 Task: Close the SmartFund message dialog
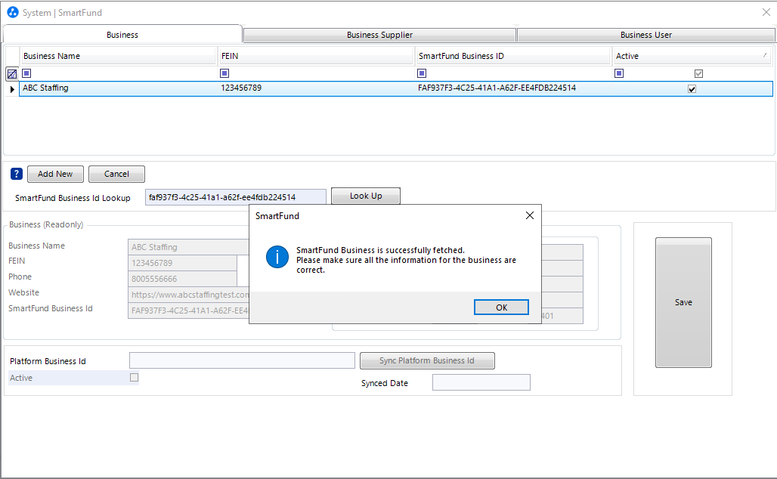tap(530, 215)
